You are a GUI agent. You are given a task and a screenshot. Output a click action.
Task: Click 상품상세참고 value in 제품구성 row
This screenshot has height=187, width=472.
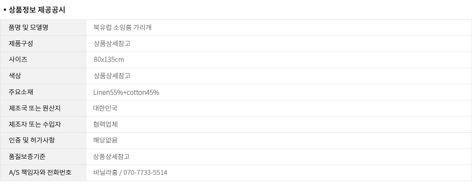tap(112, 43)
